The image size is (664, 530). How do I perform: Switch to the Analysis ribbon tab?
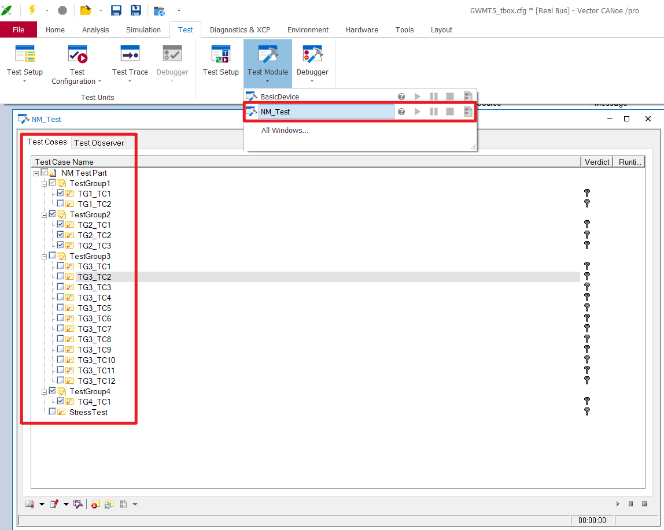(95, 29)
